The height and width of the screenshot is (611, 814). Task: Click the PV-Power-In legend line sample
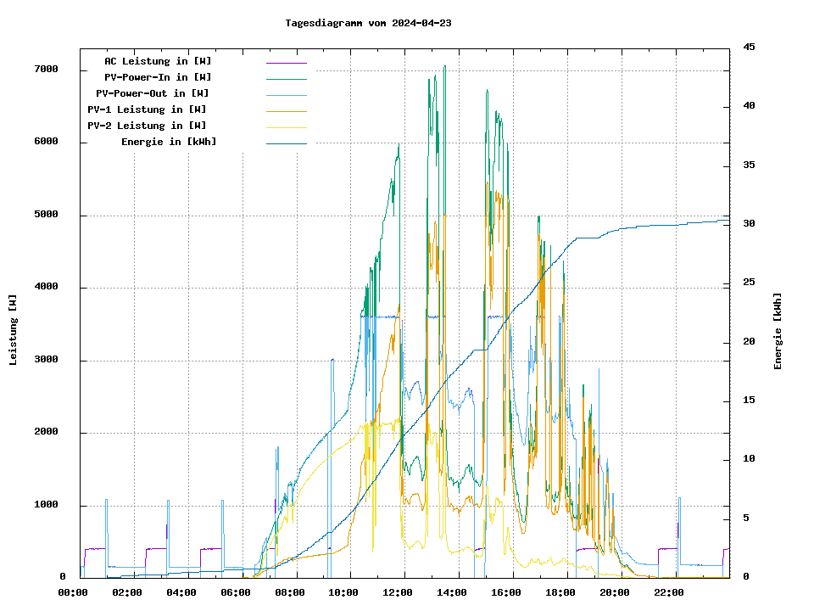(x=287, y=79)
